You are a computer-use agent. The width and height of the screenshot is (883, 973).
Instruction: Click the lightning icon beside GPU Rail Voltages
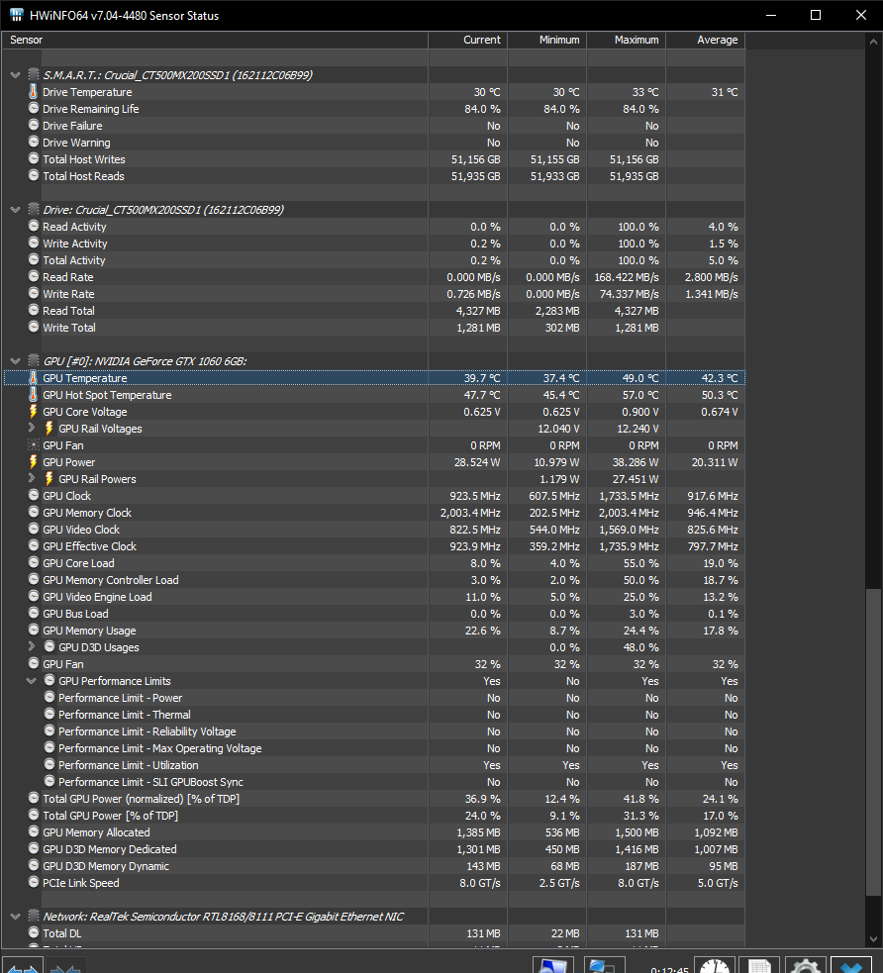point(49,429)
